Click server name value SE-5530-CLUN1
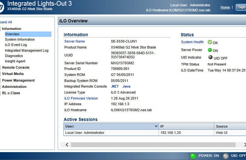 coord(124,41)
